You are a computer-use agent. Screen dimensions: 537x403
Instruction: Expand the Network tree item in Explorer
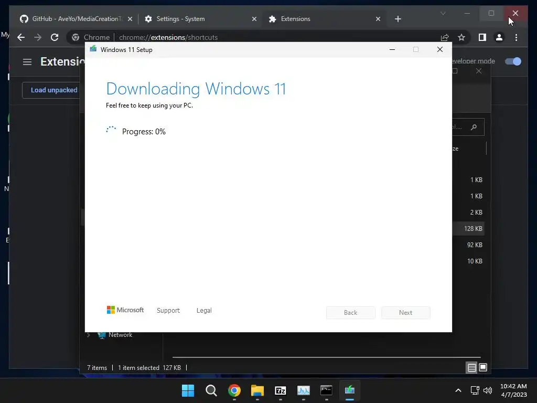(x=88, y=335)
